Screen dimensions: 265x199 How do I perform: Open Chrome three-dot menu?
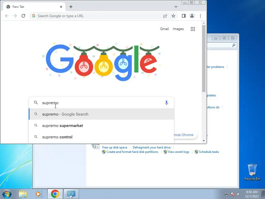[x=201, y=16]
